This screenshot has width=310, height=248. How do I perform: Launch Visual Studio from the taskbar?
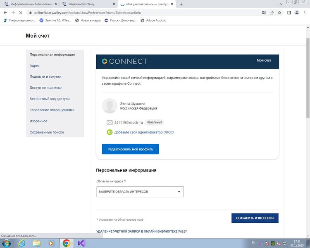click(81, 243)
